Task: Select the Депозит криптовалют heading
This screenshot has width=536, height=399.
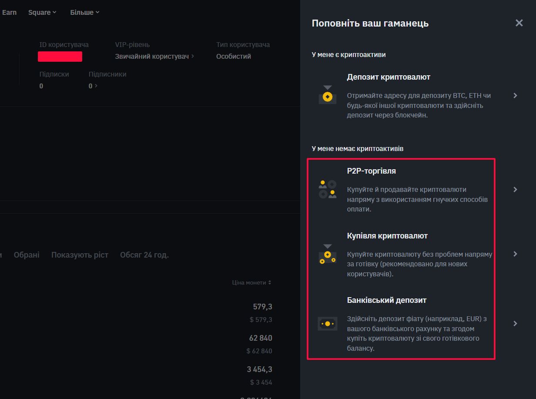Action: point(389,77)
